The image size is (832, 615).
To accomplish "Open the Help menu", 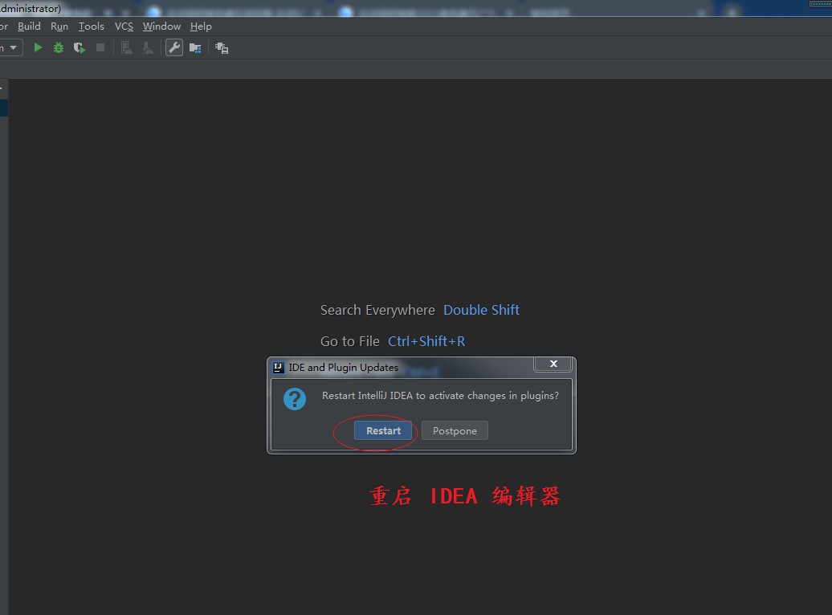I will [x=201, y=26].
